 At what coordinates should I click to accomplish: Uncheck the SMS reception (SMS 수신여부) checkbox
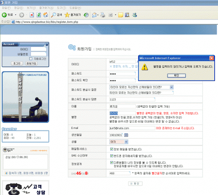pyautogui.click(x=112, y=156)
